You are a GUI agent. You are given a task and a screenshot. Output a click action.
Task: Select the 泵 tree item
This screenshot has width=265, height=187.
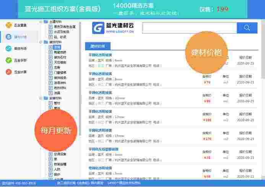coord(55,159)
